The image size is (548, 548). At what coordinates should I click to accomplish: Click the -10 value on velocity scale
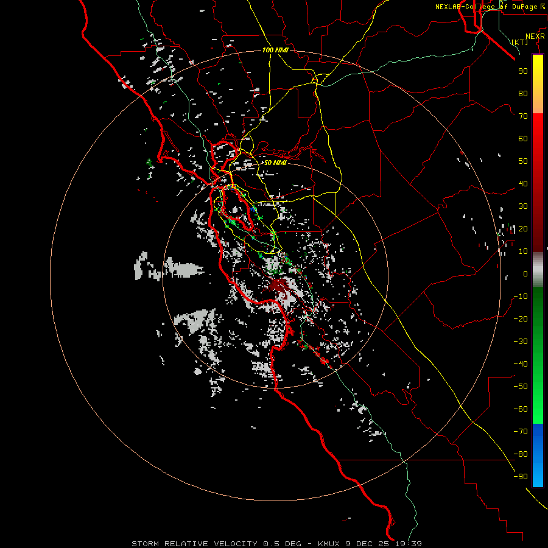click(521, 297)
